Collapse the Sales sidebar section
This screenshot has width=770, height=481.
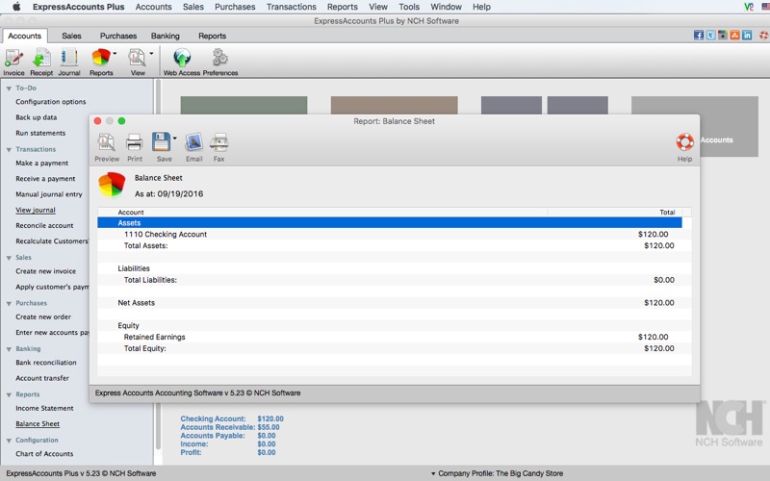pos(9,258)
